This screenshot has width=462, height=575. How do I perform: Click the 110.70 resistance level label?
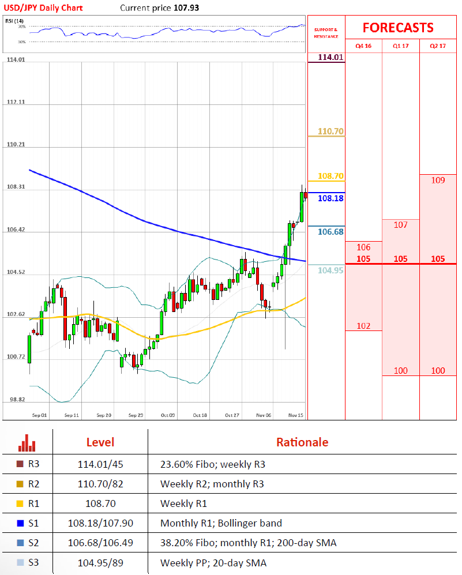click(x=330, y=131)
